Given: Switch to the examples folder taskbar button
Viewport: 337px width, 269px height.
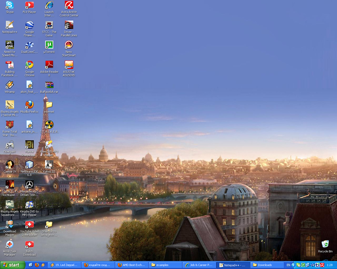Looking at the screenshot, I should tap(165, 265).
